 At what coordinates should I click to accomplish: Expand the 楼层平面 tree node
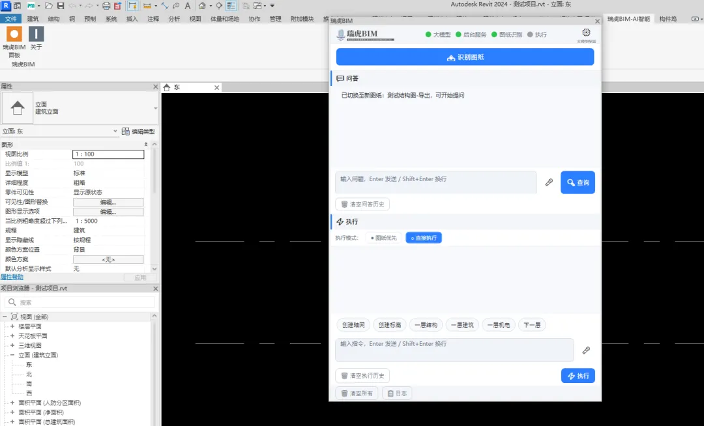[x=12, y=326]
